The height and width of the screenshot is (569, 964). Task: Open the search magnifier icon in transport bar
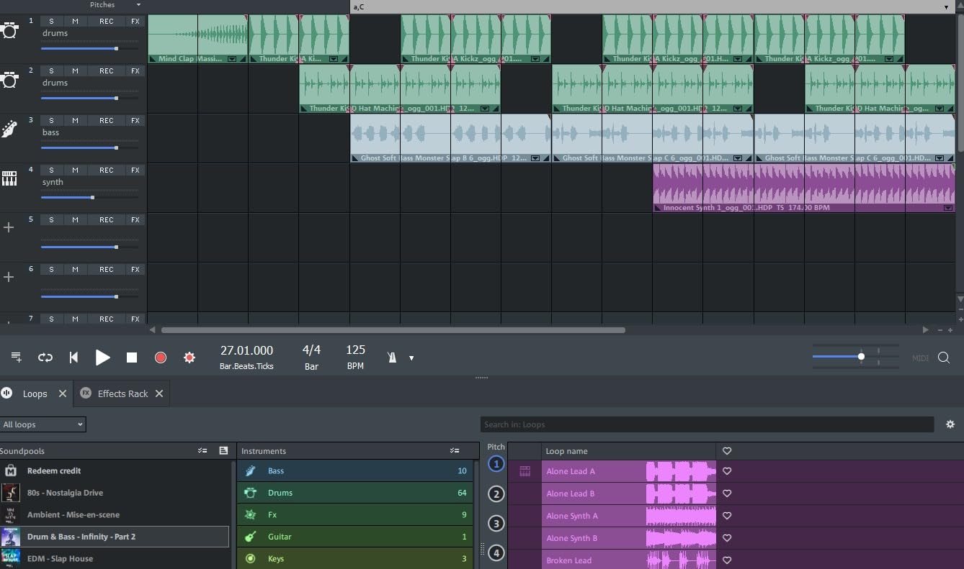(944, 358)
